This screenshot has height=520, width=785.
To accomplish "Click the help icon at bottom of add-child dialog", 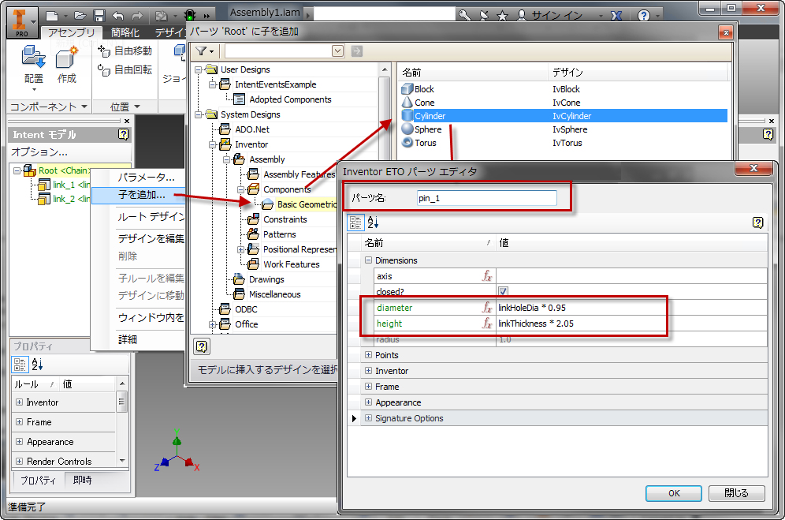I will click(201, 346).
